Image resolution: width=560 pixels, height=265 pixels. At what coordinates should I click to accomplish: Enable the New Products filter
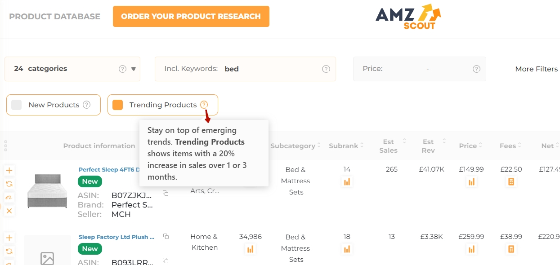click(17, 105)
